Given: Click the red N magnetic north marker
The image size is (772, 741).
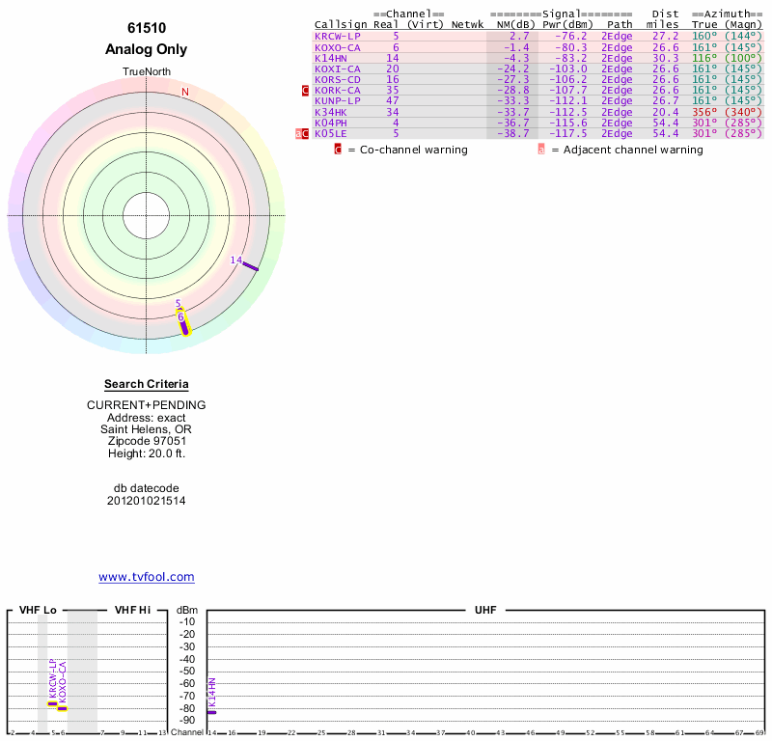Looking at the screenshot, I should tap(185, 92).
